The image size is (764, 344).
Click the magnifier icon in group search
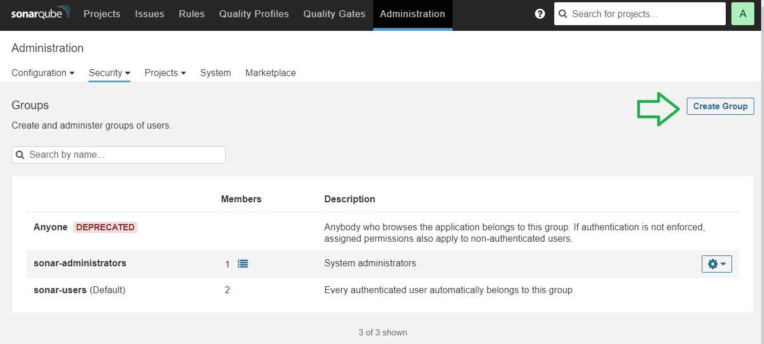click(x=20, y=155)
